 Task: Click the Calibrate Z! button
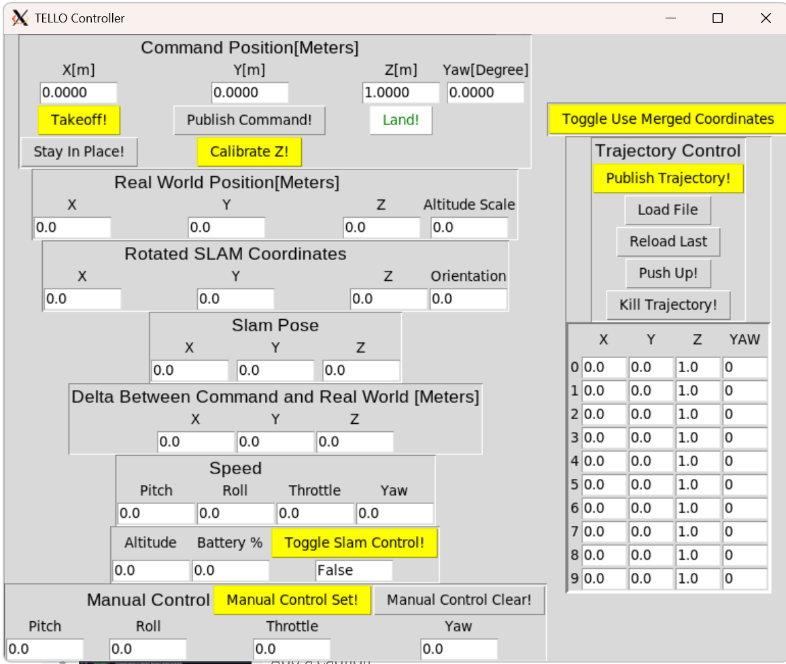[249, 152]
